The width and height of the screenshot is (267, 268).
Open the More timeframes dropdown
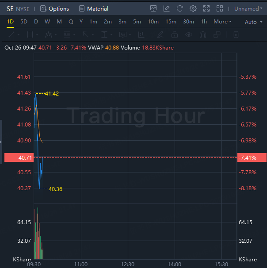point(222,22)
